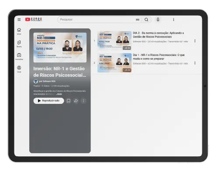Viewport: 215px width, 172px height.
Task: Open the on-screen keyboard icon in search
Action: pyautogui.click(x=138, y=20)
